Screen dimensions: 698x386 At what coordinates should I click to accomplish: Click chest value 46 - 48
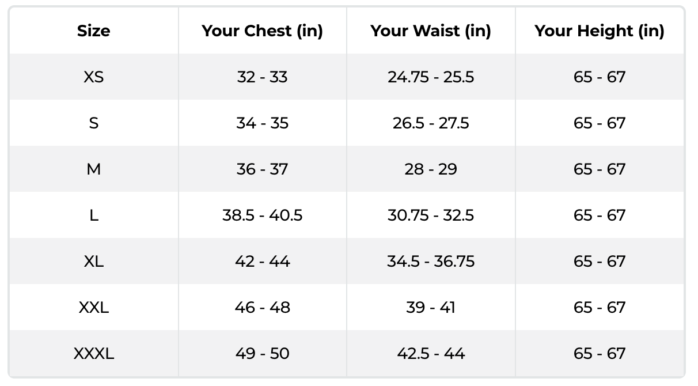click(x=262, y=307)
